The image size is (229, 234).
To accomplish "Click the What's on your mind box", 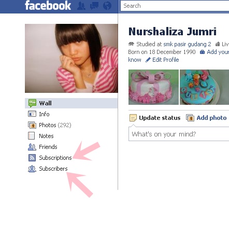I will (179, 134).
